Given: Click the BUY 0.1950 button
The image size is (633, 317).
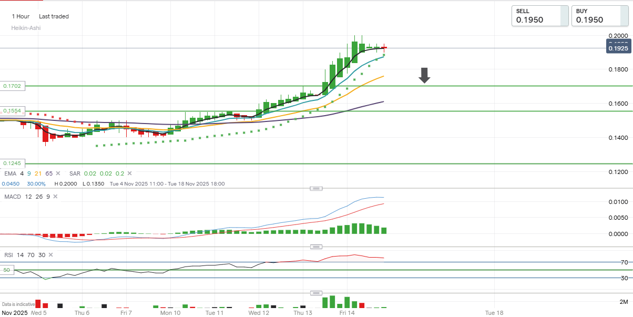Looking at the screenshot, I should click(x=600, y=16).
